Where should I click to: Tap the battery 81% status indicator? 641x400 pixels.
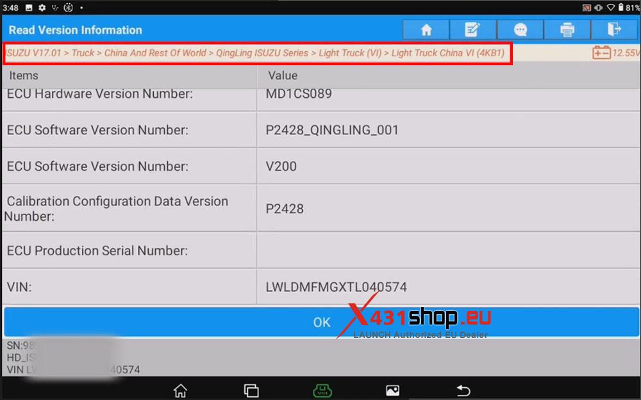coord(629,7)
